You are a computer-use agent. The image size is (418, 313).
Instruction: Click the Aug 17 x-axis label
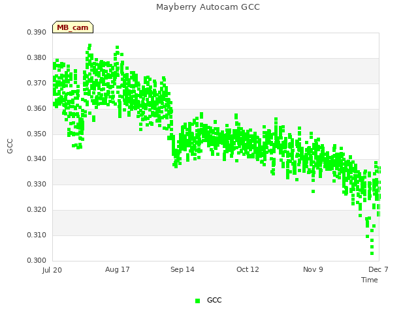coord(118,269)
